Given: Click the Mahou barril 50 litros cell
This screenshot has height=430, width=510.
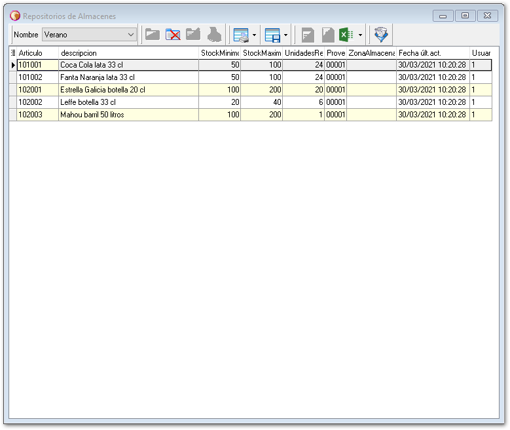Looking at the screenshot, I should coord(128,114).
